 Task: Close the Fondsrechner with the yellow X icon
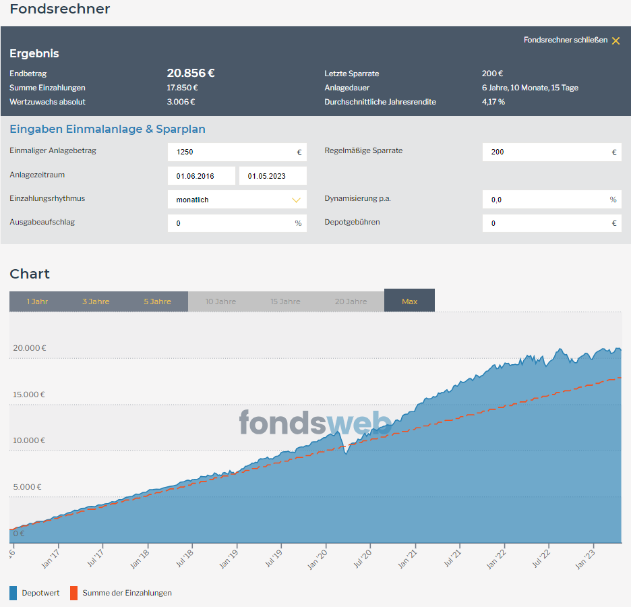[x=615, y=40]
